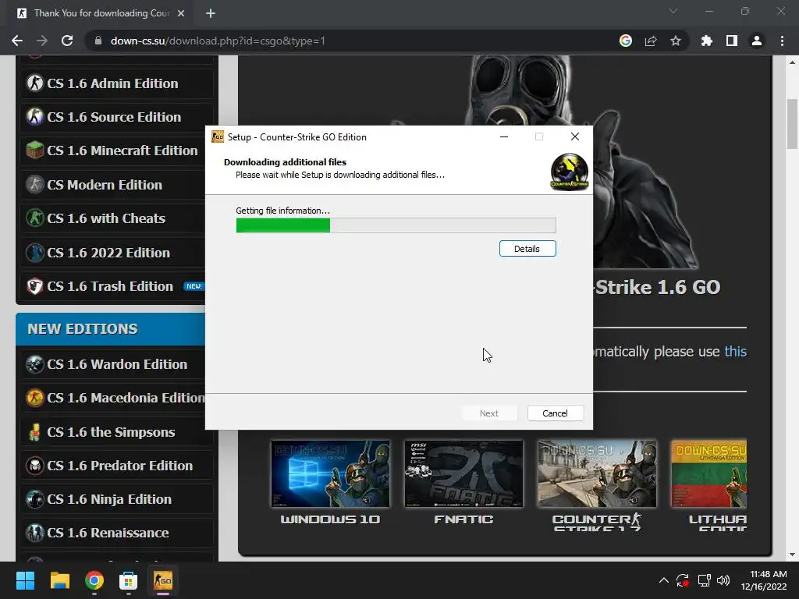Click the 'this' download link

(x=735, y=352)
